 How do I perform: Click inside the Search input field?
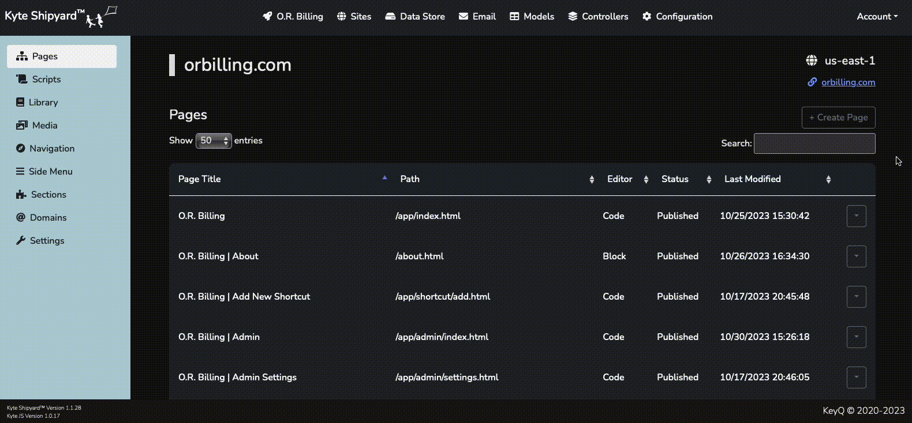pyautogui.click(x=814, y=143)
